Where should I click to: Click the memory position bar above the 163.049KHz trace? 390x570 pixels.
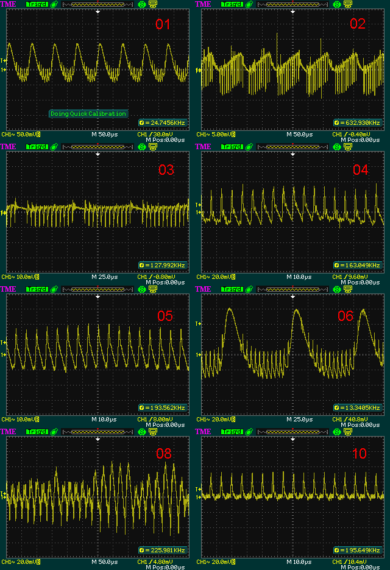tap(293, 147)
